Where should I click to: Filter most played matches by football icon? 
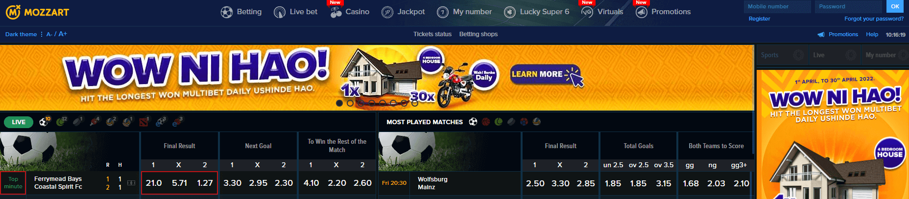pyautogui.click(x=473, y=122)
